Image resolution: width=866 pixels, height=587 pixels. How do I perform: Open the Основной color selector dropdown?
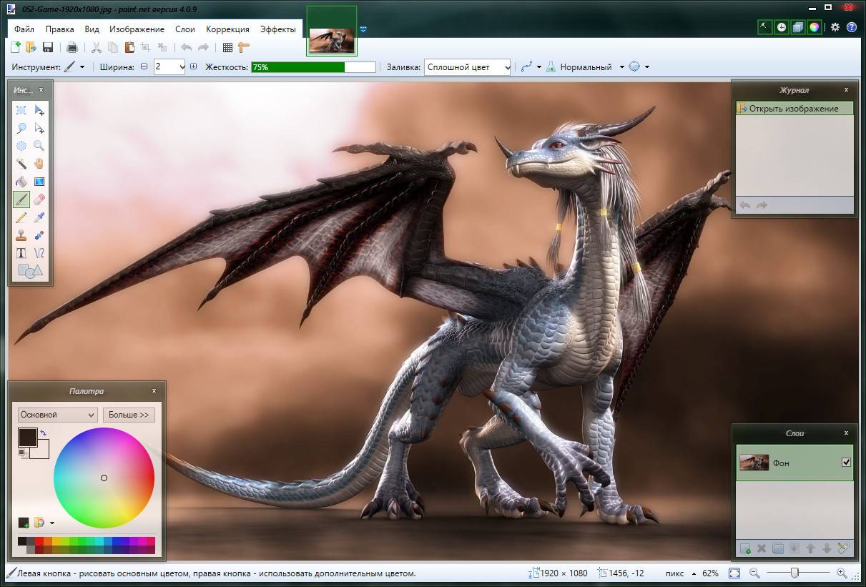(x=57, y=415)
